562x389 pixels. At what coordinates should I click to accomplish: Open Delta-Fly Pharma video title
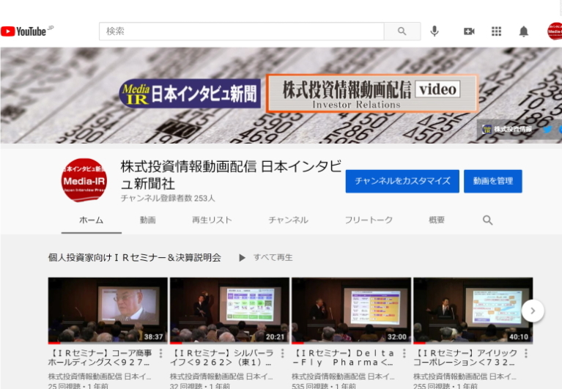[344, 357]
